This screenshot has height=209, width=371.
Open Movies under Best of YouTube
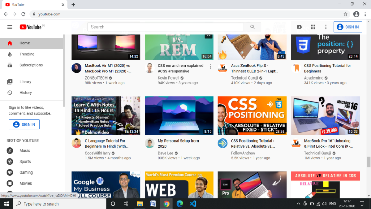click(32, 184)
